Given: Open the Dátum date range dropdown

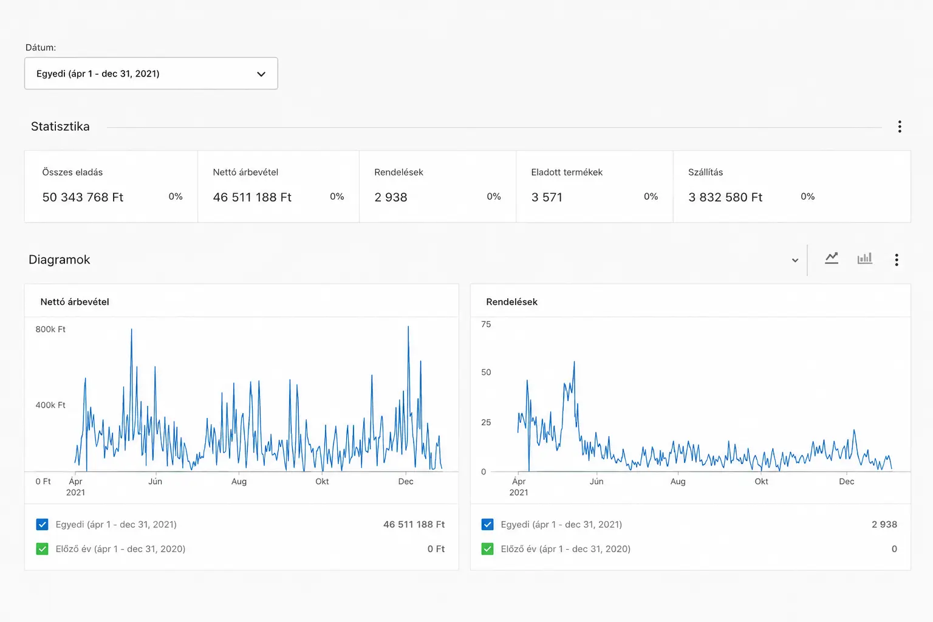Looking at the screenshot, I should [x=151, y=73].
